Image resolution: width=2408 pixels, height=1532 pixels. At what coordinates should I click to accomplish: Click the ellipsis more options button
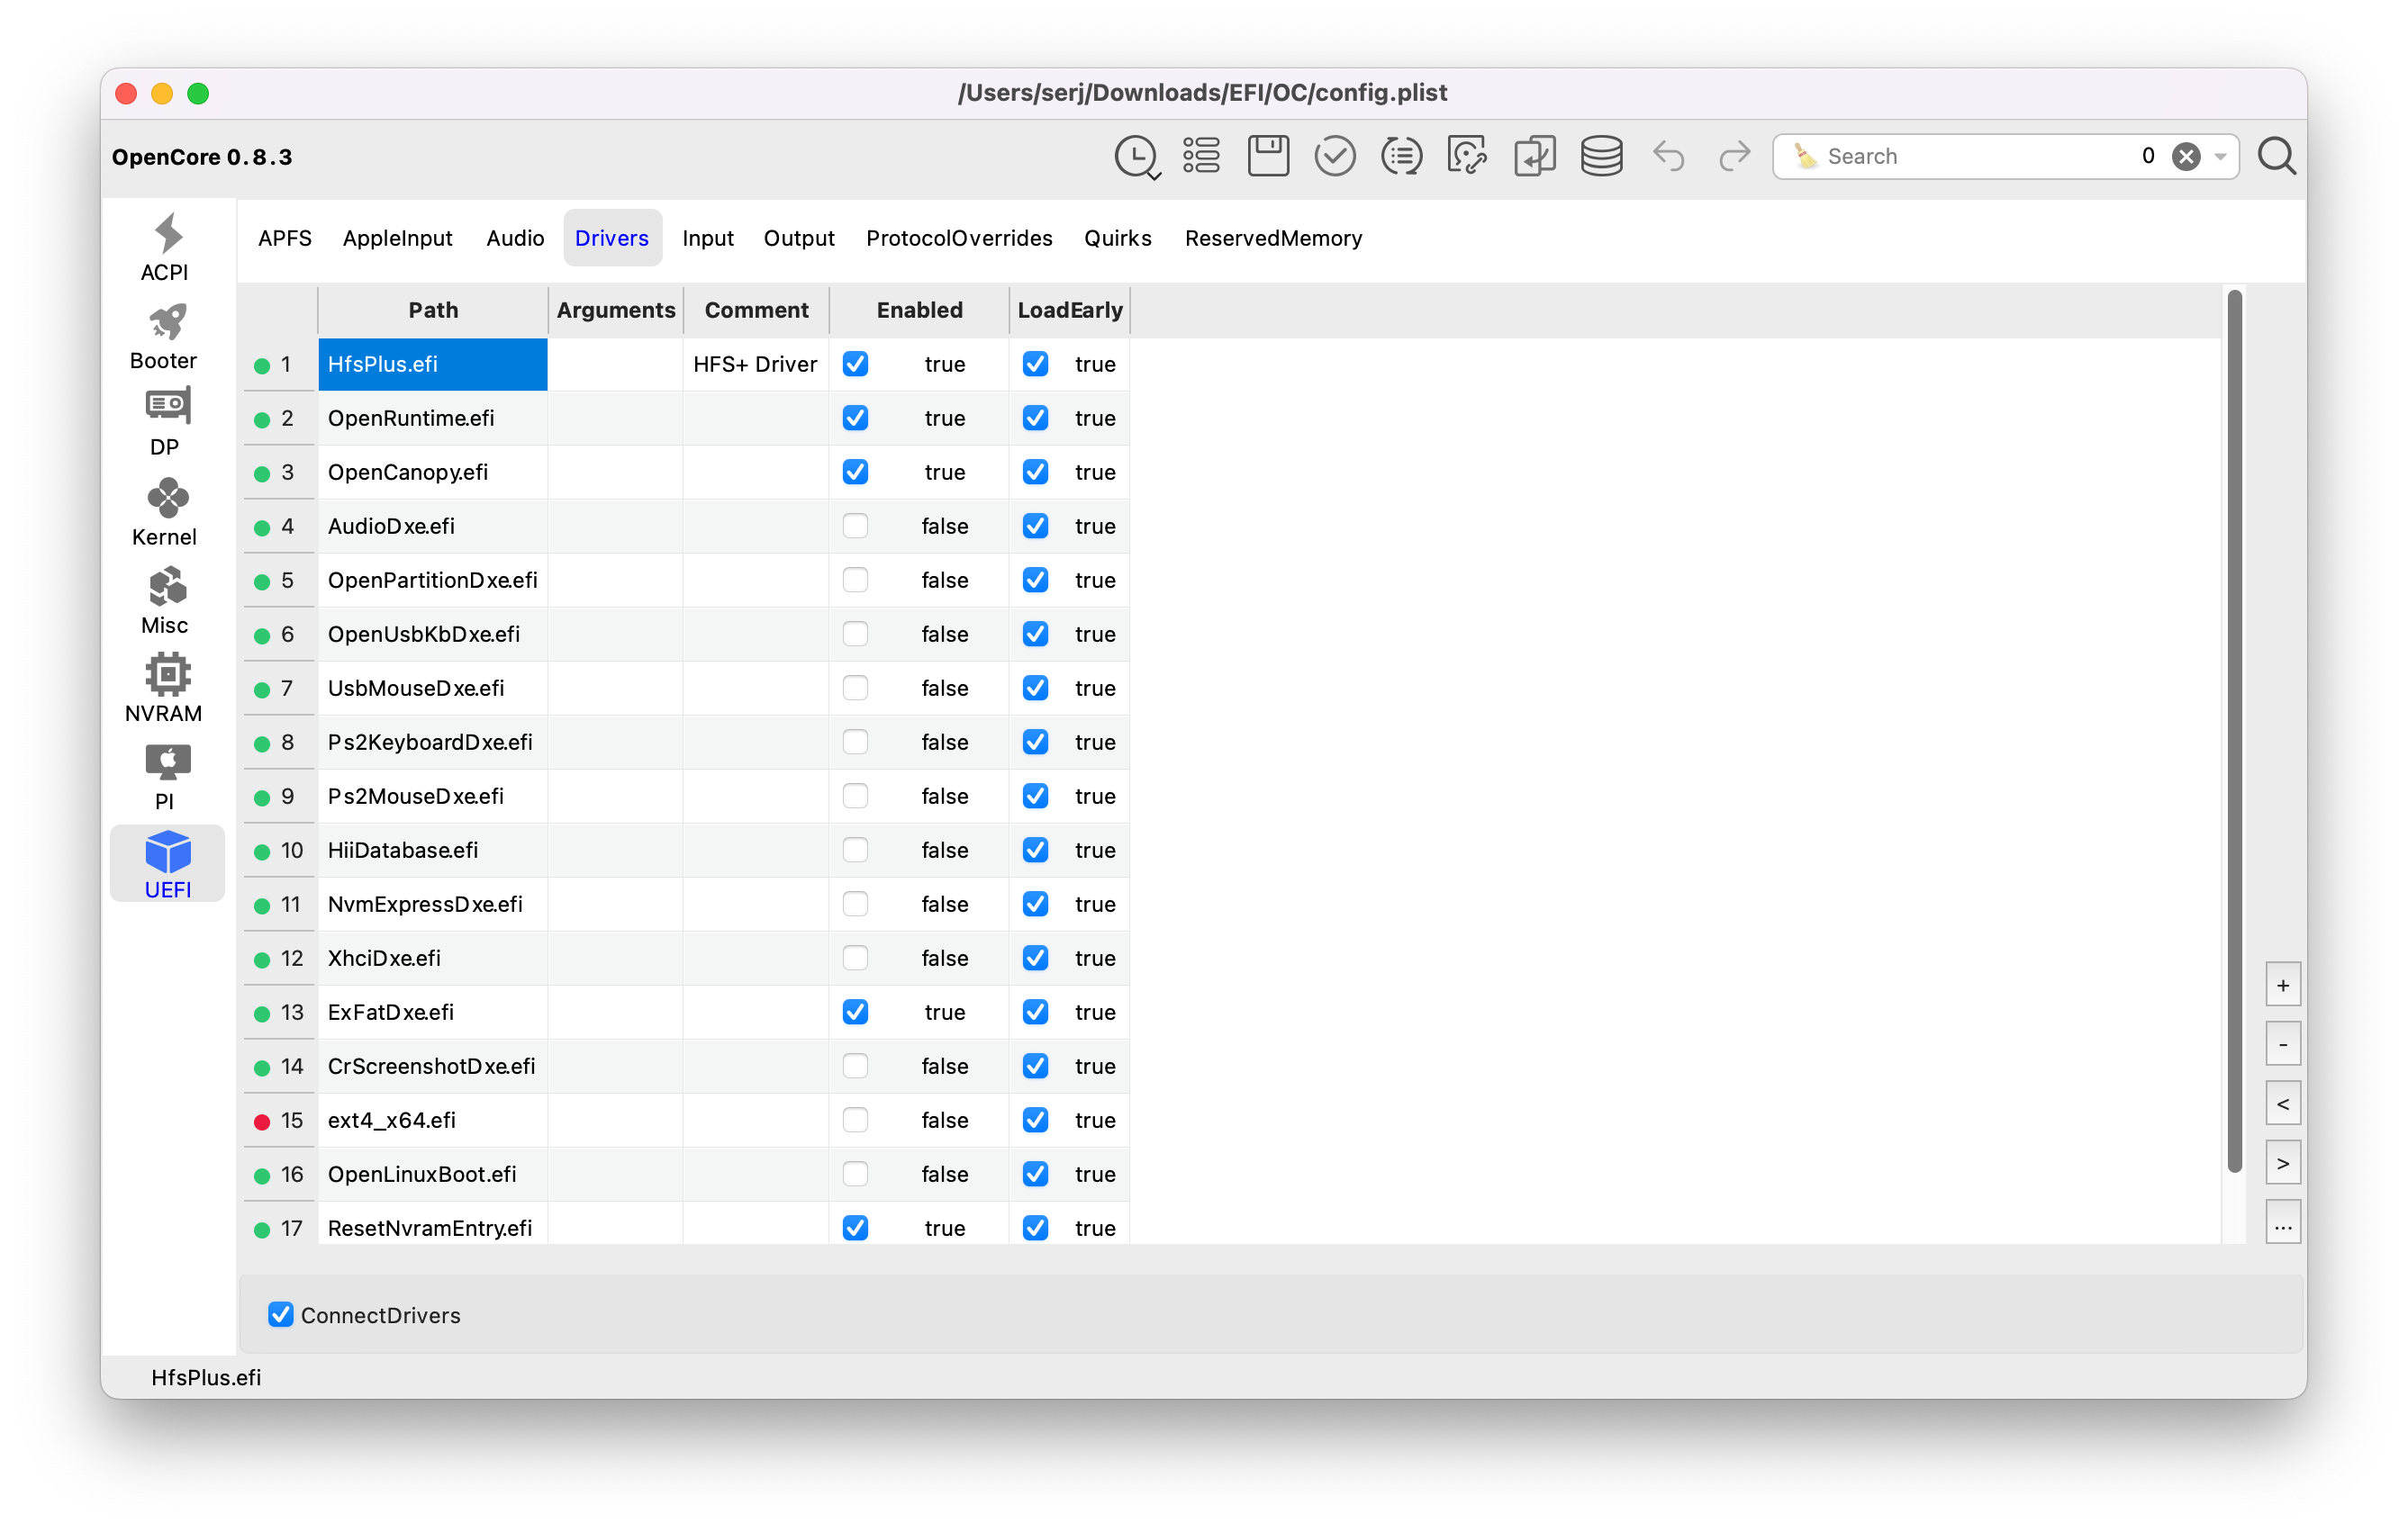(2282, 1223)
